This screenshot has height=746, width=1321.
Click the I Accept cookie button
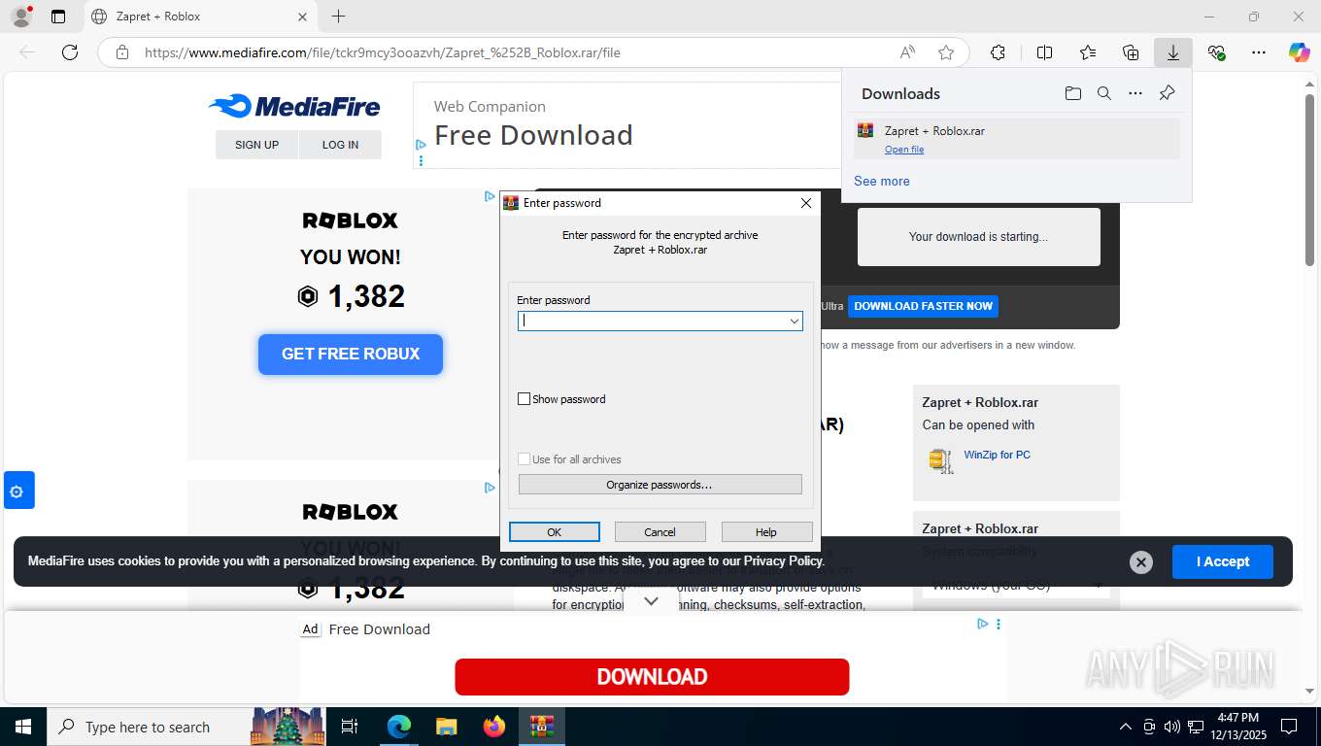(1223, 561)
